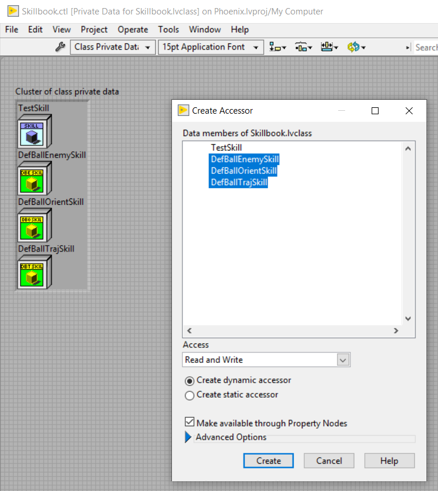
Task: Select DefBallTrajSkill in data members list
Action: 238,182
